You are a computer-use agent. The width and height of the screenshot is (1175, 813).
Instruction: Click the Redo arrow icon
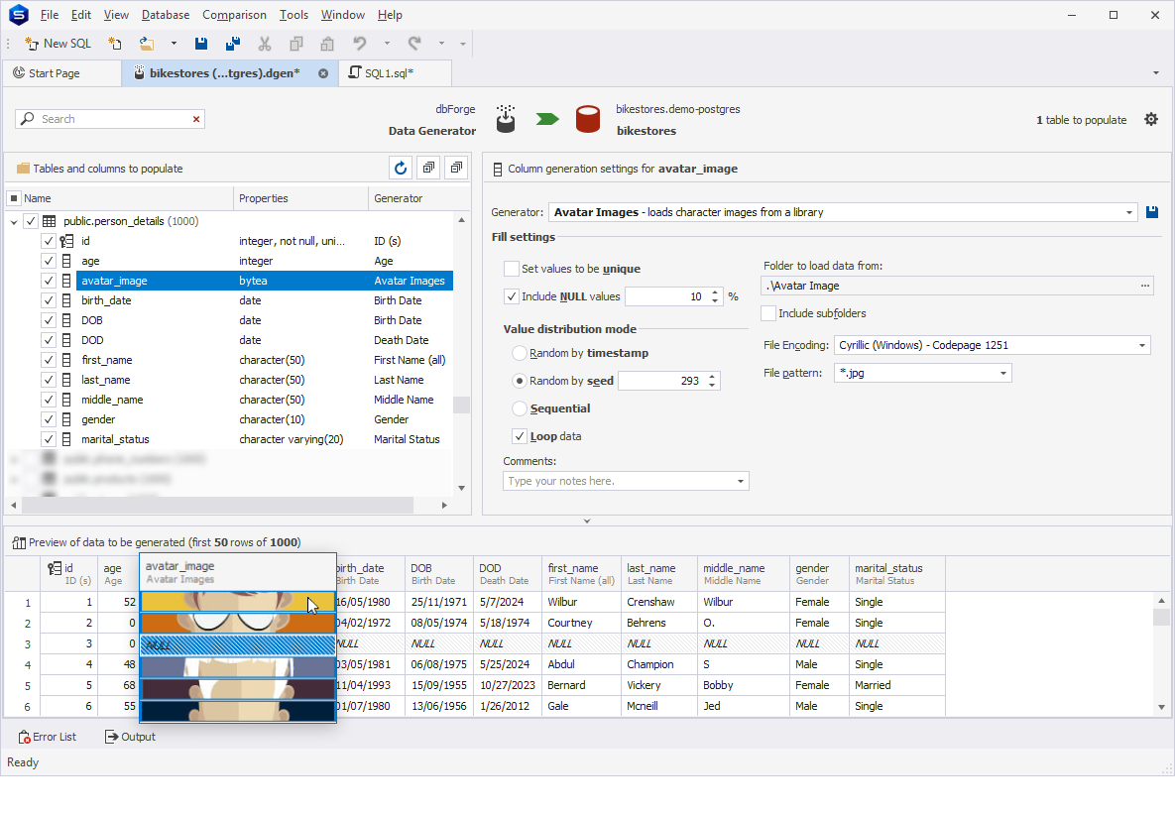pos(414,44)
